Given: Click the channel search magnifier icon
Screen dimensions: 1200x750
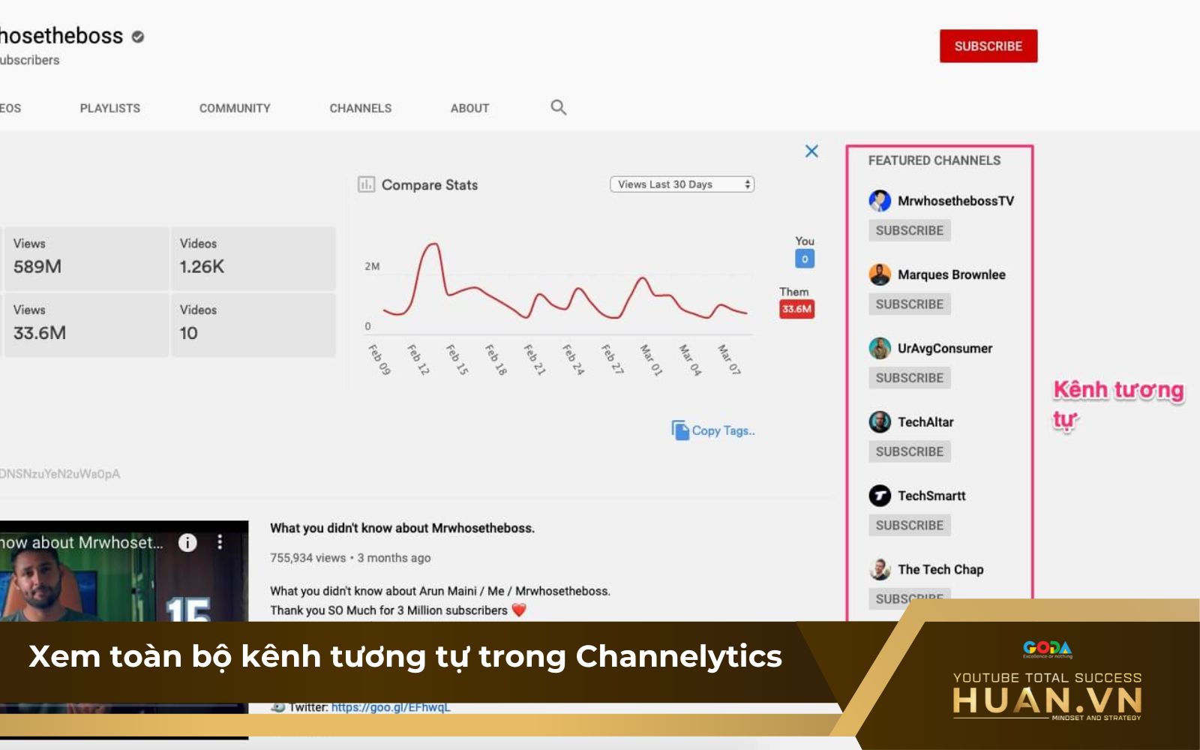Looking at the screenshot, I should coord(559,107).
